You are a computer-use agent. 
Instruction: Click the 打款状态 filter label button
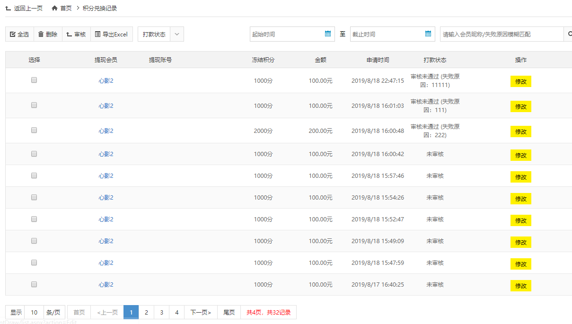point(154,34)
